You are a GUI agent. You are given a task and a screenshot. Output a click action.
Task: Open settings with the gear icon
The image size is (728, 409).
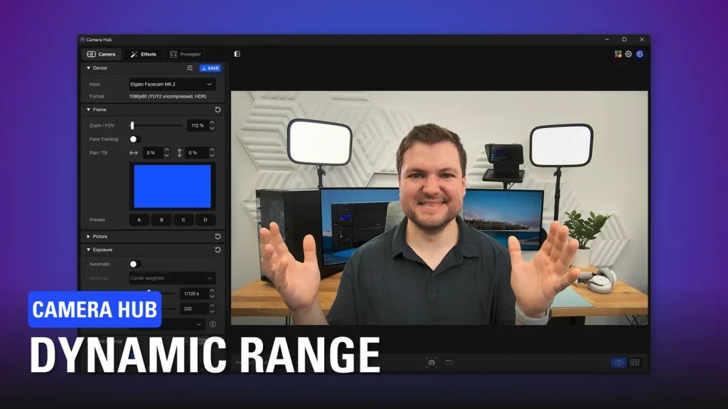[628, 54]
